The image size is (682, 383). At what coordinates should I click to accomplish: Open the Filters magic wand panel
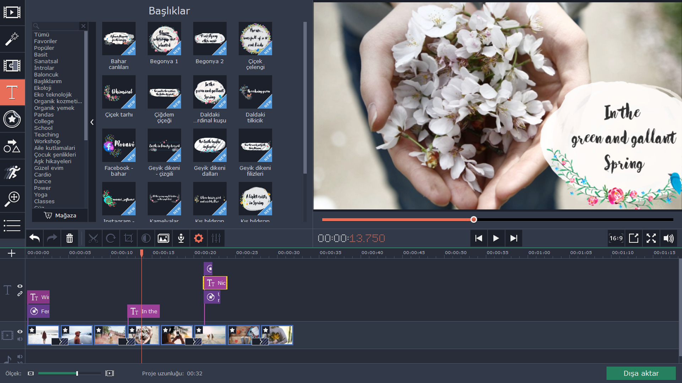point(12,39)
